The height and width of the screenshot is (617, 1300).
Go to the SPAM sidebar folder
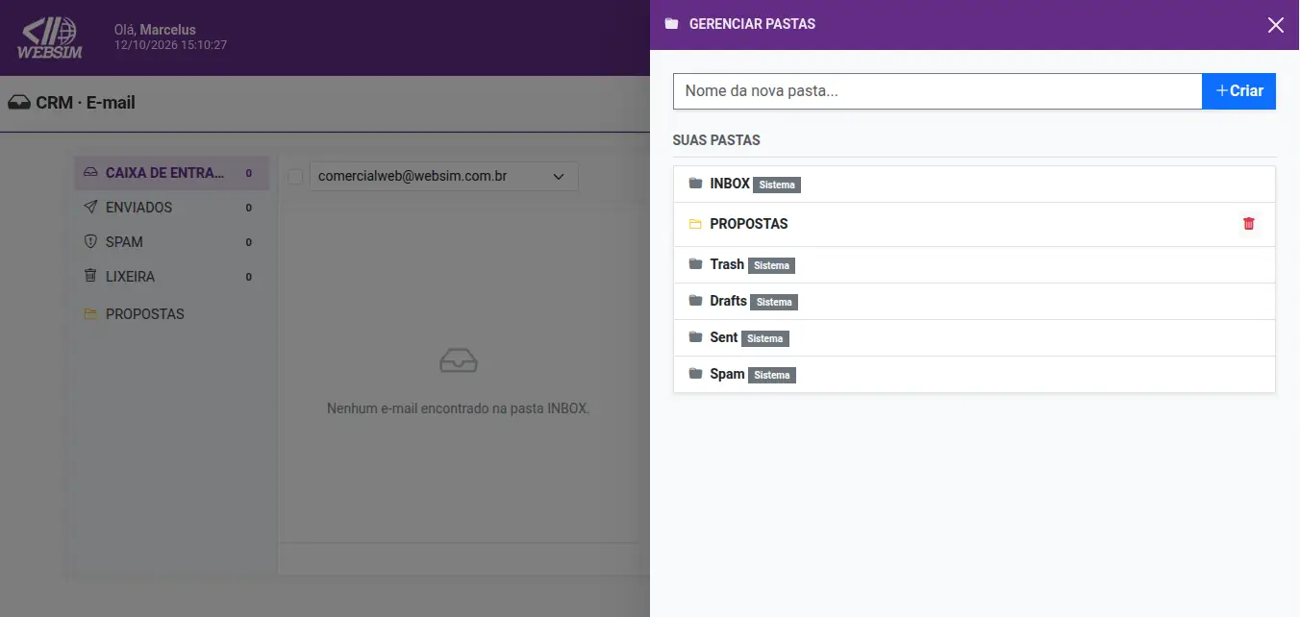point(171,242)
